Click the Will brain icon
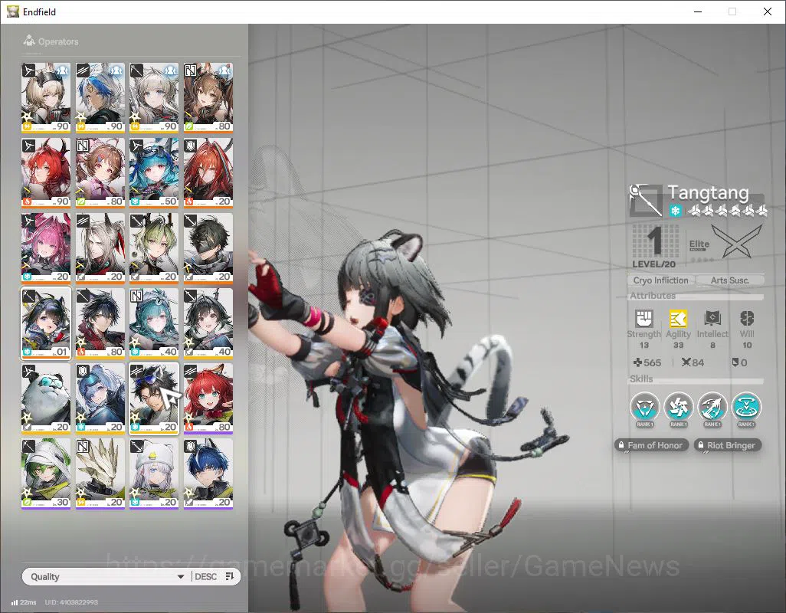Screen dimensions: 786x613 tap(746, 318)
